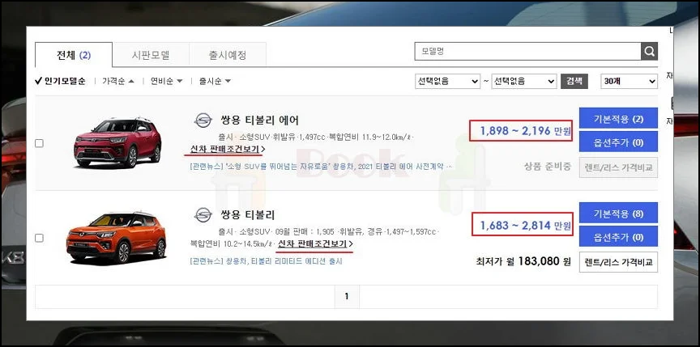This screenshot has height=347, width=700.
Task: Select 인기모델순 sorting
Action: (x=60, y=81)
